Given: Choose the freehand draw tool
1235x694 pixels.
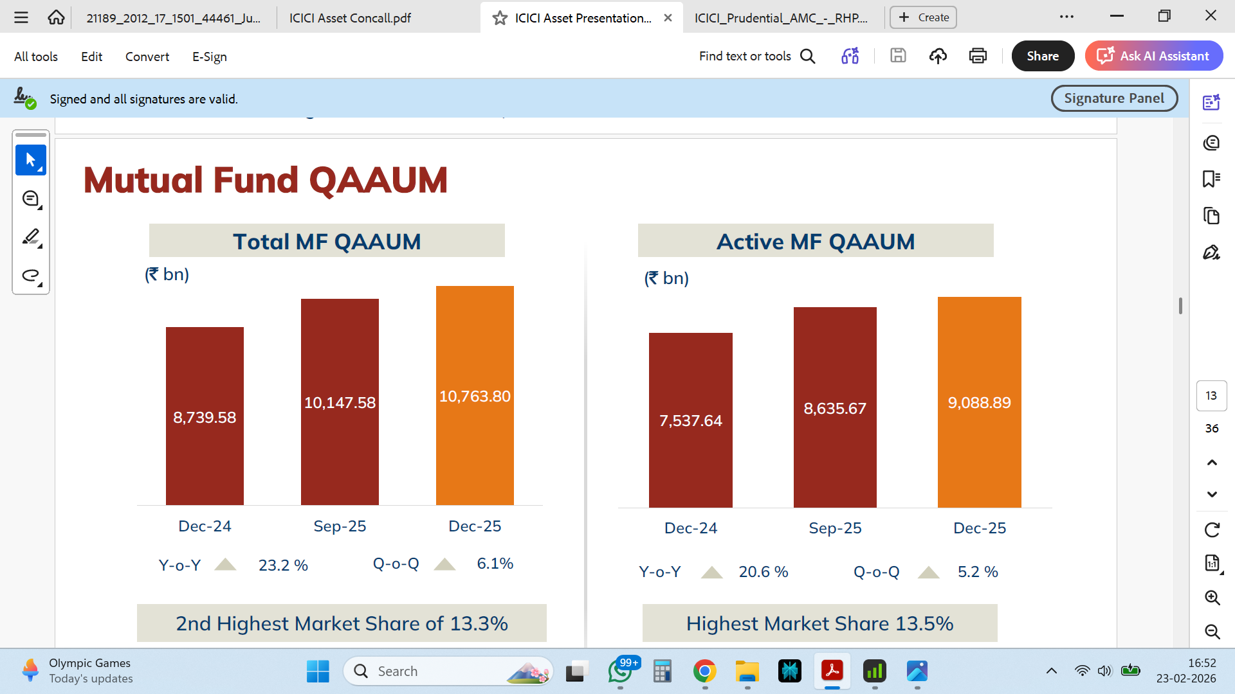Looking at the screenshot, I should pos(30,276).
